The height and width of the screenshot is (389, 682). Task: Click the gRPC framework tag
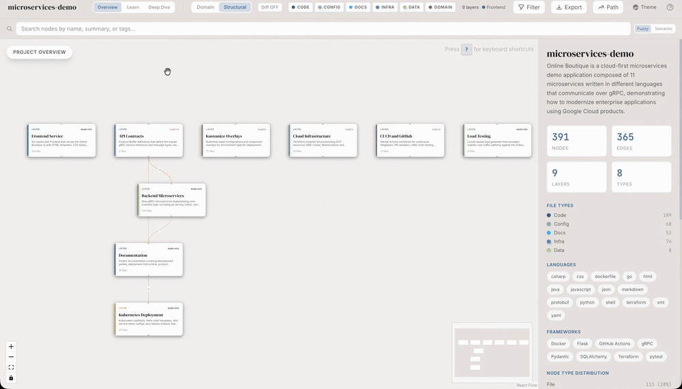647,344
